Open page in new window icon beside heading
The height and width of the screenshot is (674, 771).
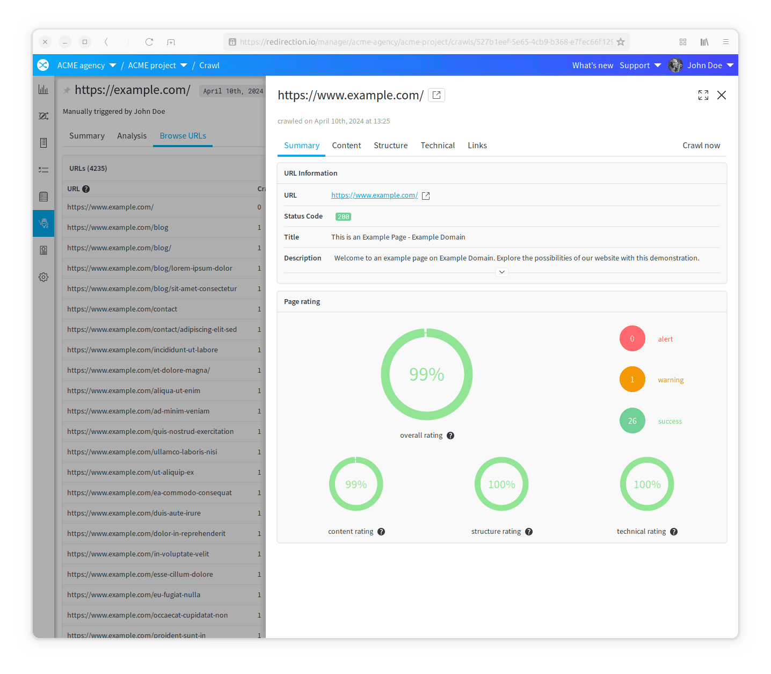(437, 95)
